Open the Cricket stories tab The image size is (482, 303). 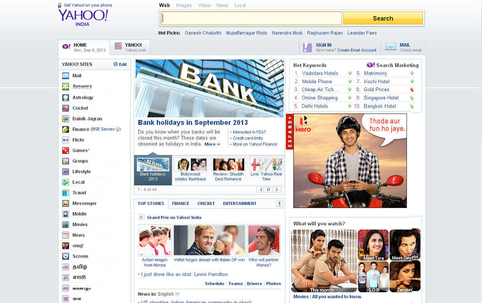[x=206, y=203]
